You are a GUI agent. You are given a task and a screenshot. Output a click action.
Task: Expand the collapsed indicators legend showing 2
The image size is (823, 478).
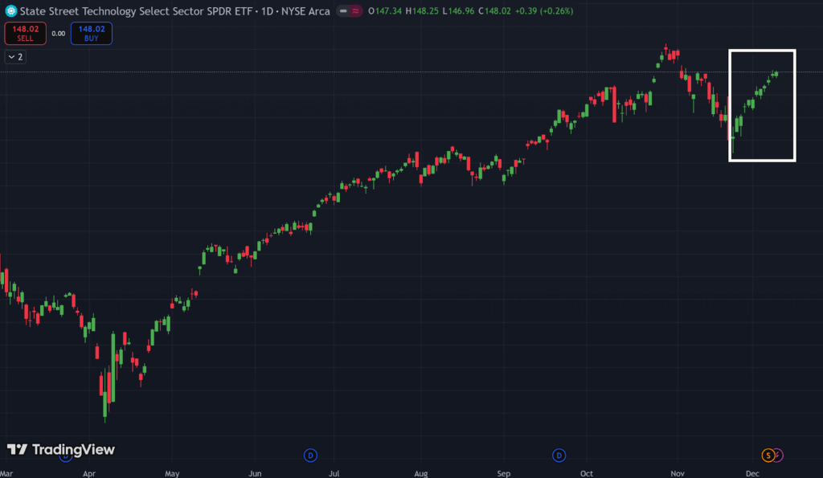click(15, 57)
